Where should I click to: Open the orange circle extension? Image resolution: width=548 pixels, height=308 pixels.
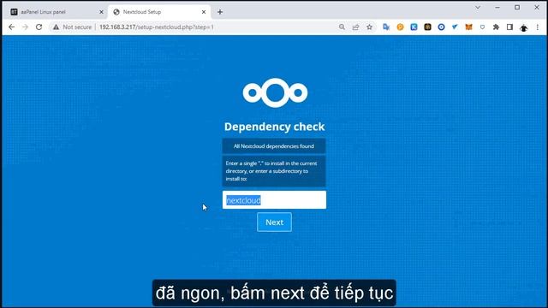pos(400,27)
